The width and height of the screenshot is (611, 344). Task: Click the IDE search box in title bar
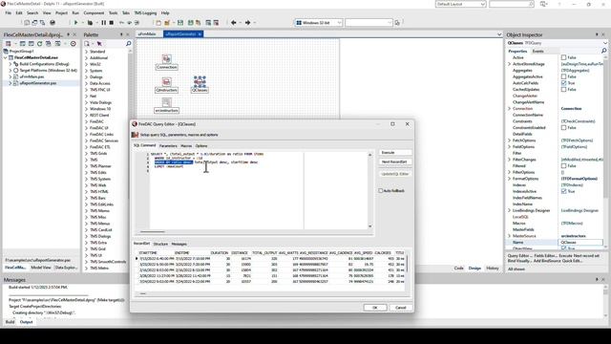click(512, 4)
